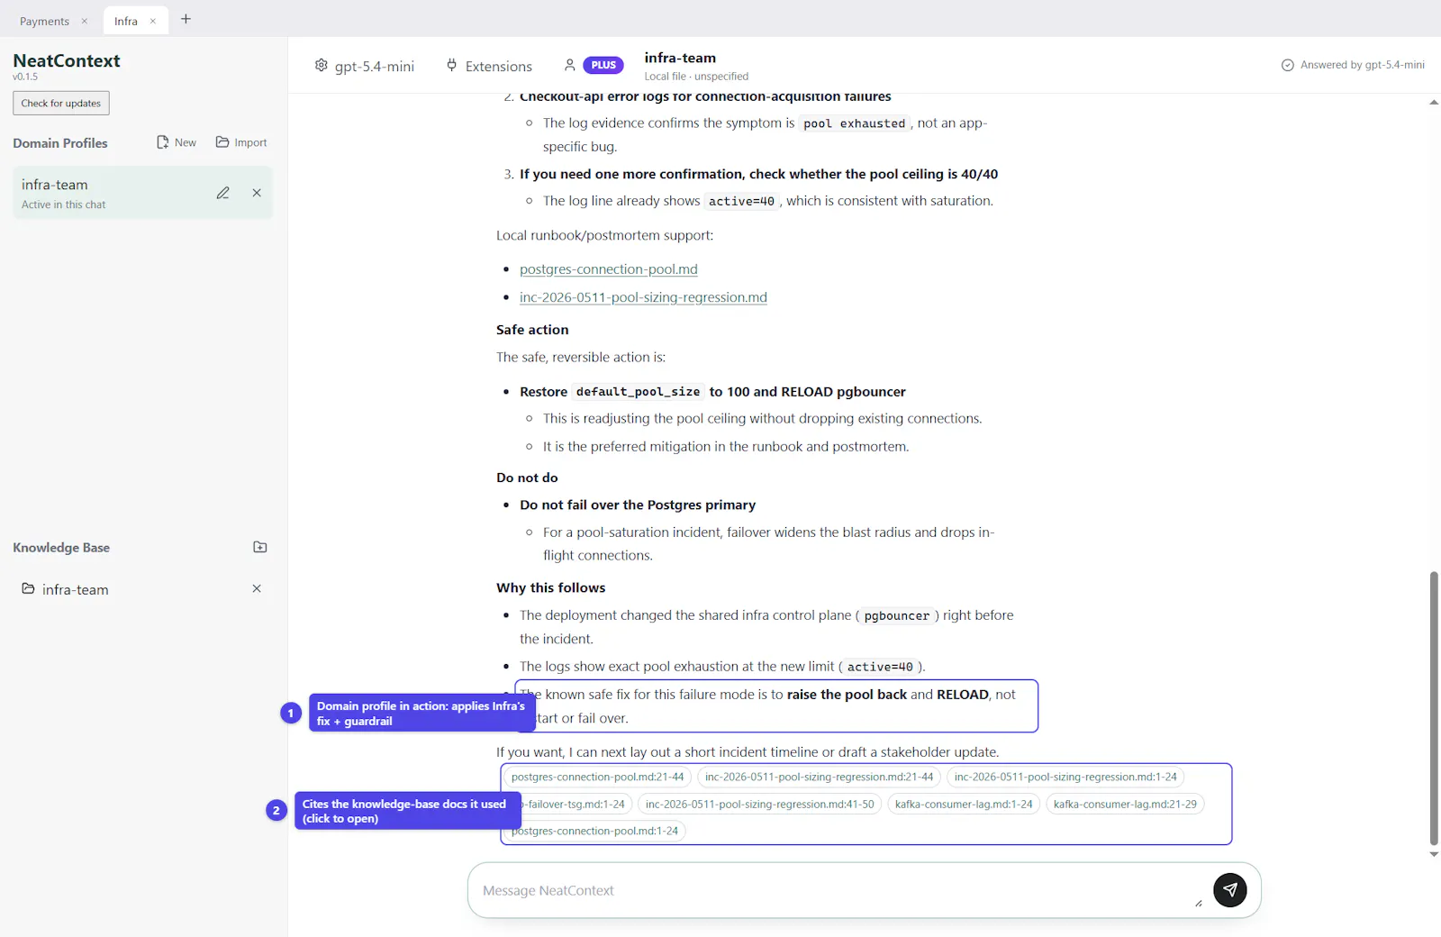Click message input resize handle
Screen dimensions: 1441x937
coord(1199,903)
